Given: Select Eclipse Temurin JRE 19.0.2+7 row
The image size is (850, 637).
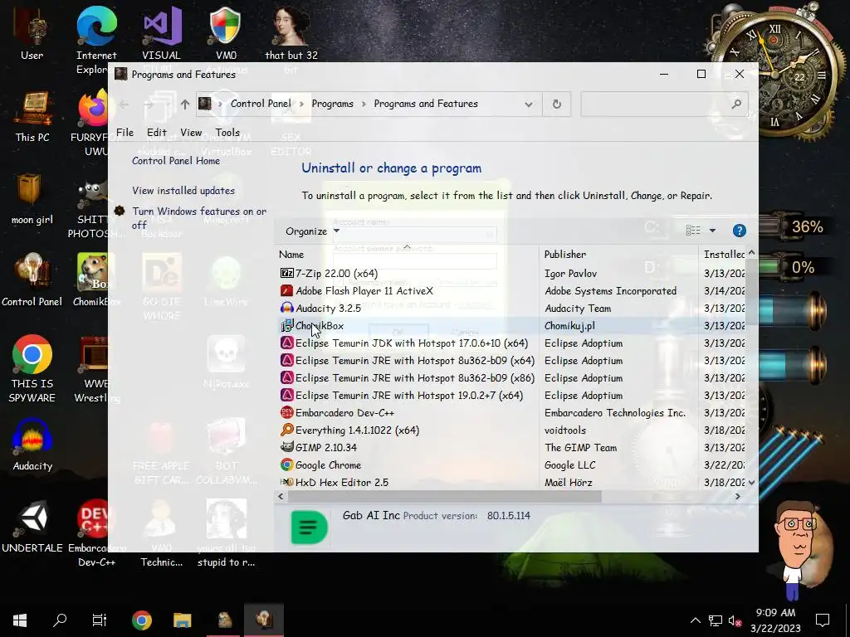Looking at the screenshot, I should 510,396.
